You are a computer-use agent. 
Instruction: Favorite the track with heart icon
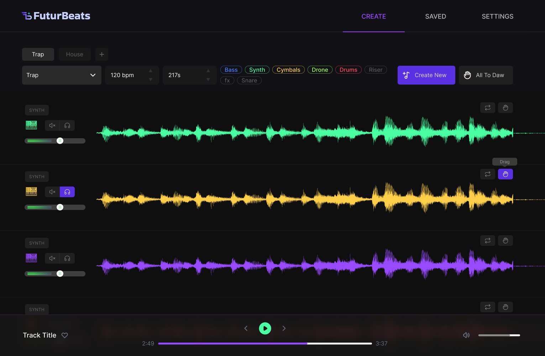pos(65,335)
